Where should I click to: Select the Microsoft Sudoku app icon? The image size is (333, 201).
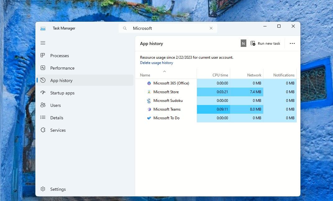pyautogui.click(x=149, y=101)
